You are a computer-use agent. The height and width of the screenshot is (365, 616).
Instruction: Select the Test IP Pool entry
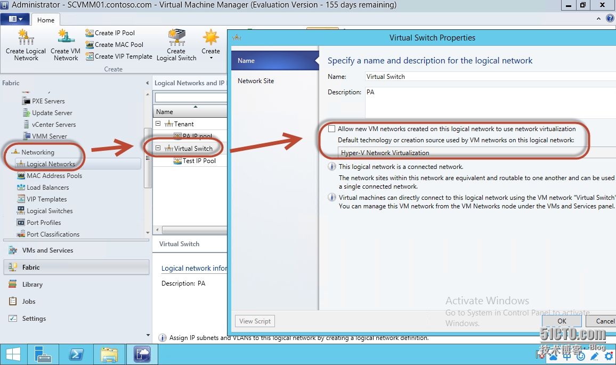[x=199, y=161]
